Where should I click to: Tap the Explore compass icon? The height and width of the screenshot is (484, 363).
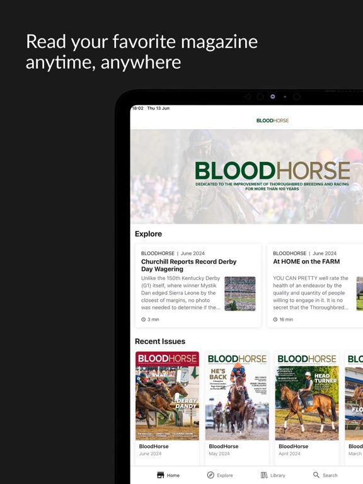[x=210, y=475]
